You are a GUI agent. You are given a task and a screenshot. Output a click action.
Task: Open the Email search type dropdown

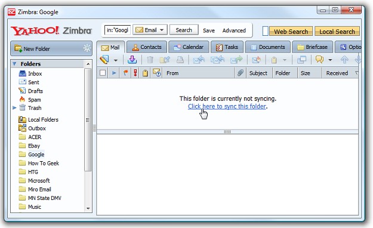click(x=150, y=30)
